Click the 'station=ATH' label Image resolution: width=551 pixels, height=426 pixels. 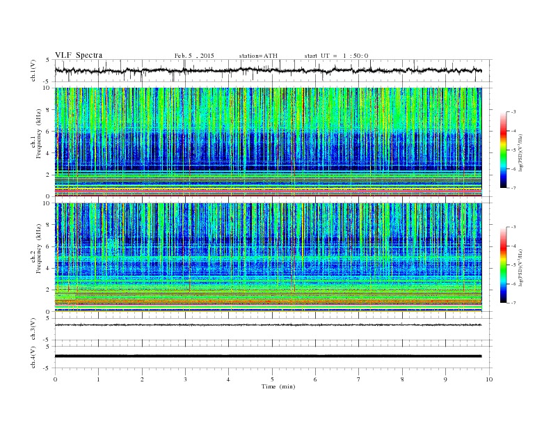click(x=258, y=56)
